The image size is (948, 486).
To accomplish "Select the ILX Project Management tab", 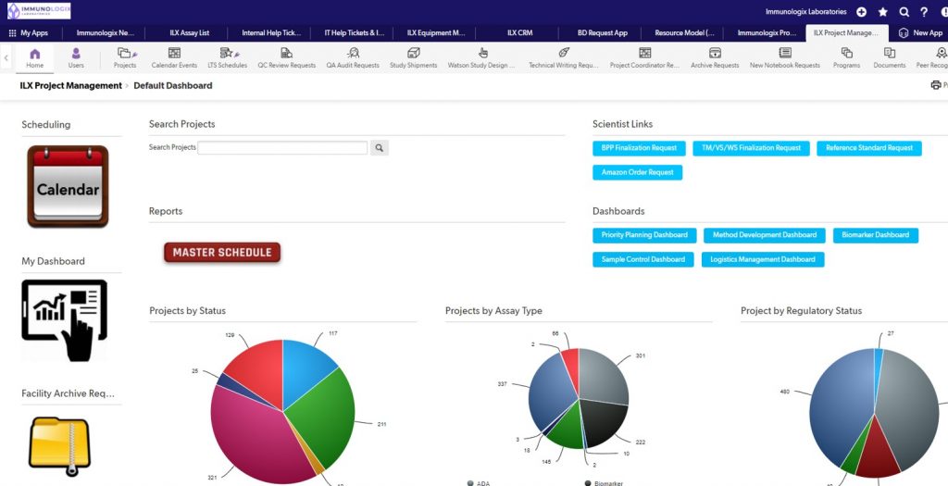I will click(x=845, y=32).
